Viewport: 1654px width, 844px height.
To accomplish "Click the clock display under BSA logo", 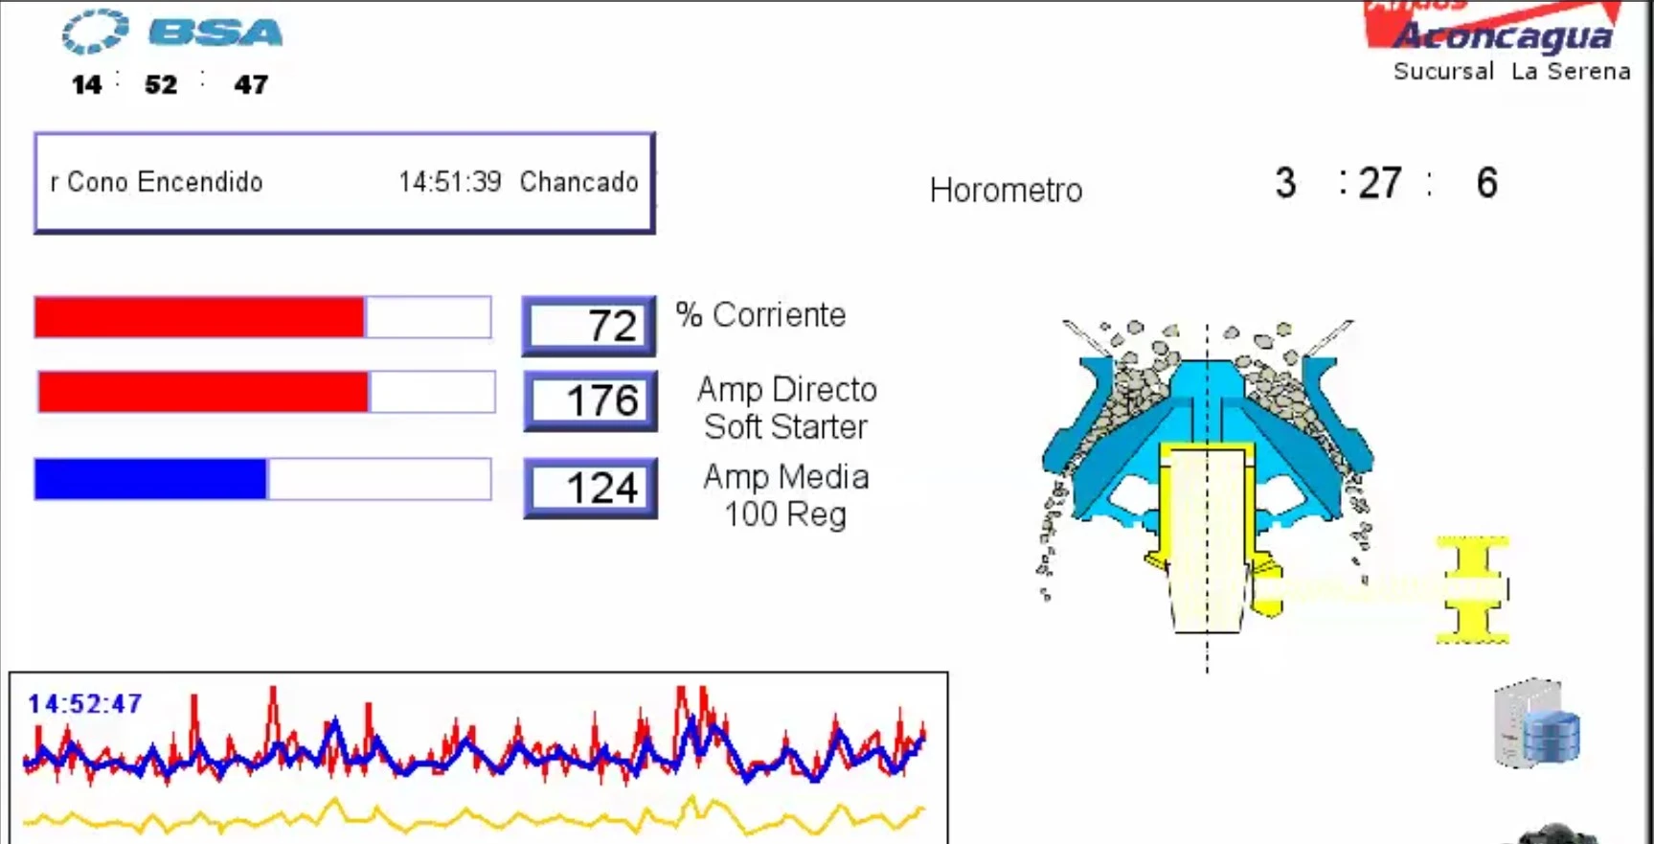I will click(x=170, y=84).
